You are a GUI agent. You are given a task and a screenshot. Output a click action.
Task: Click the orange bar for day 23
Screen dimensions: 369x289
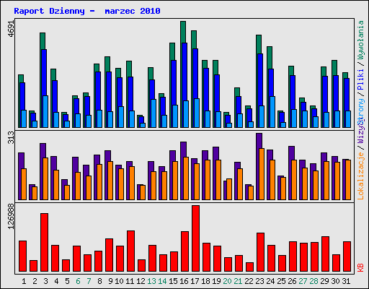click(x=262, y=174)
